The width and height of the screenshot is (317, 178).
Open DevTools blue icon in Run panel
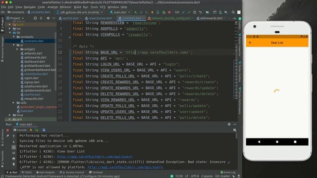pyautogui.click(x=44, y=130)
